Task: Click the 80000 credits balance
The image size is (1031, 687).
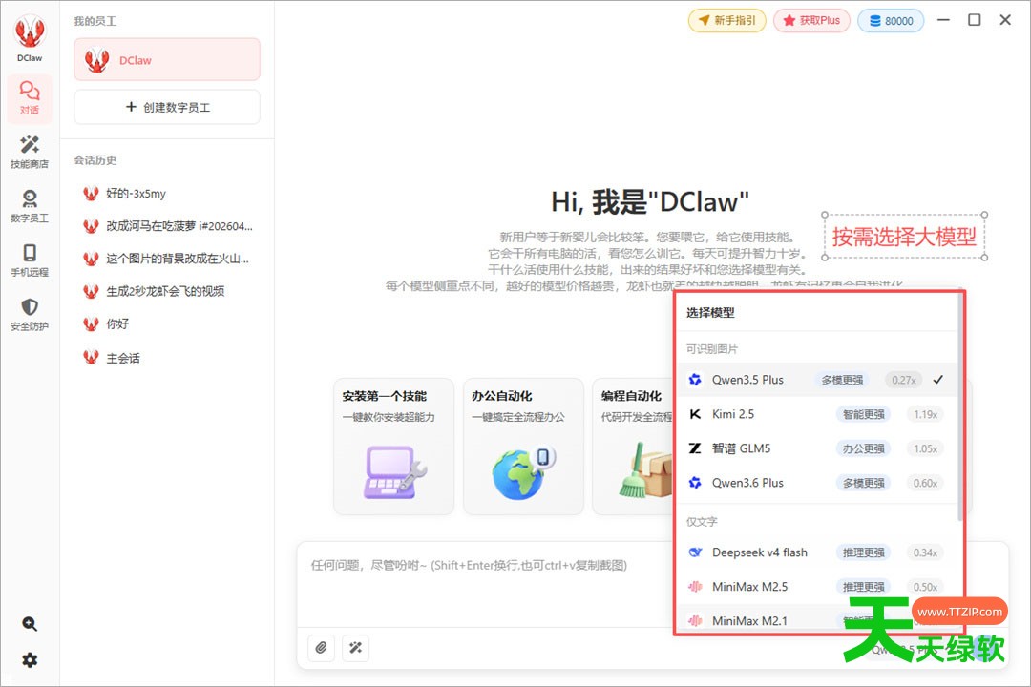Action: coord(891,20)
